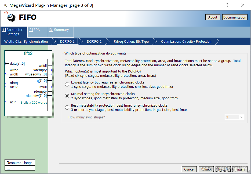Image resolution: width=251 pixels, height=174 pixels.
Task: Select Lowest latency synchronized clocks option
Action: (67, 84)
